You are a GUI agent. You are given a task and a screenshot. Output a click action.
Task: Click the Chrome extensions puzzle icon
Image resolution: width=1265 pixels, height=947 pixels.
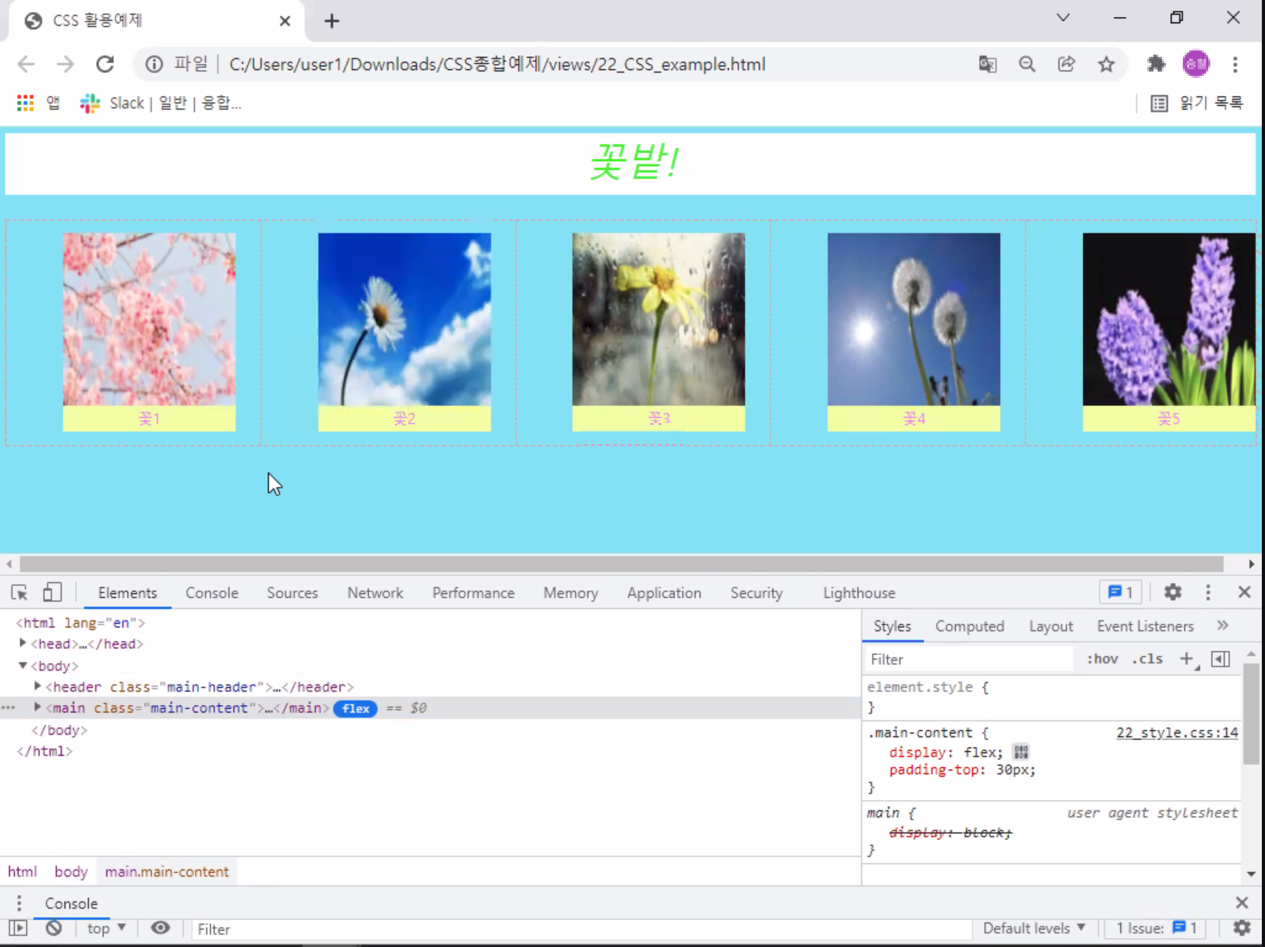tap(1156, 64)
